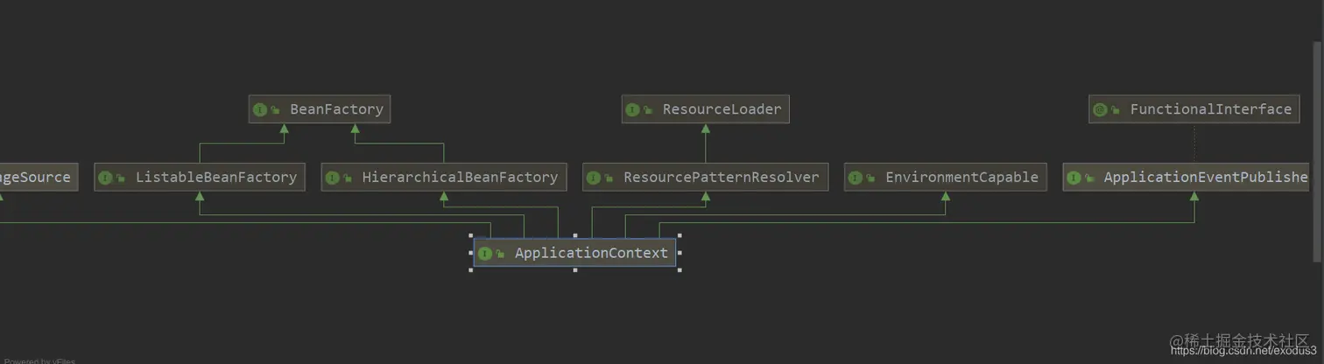Screen dimensions: 1324x364
Task: Select the FunctionalInterface annotation node
Action: point(1195,109)
